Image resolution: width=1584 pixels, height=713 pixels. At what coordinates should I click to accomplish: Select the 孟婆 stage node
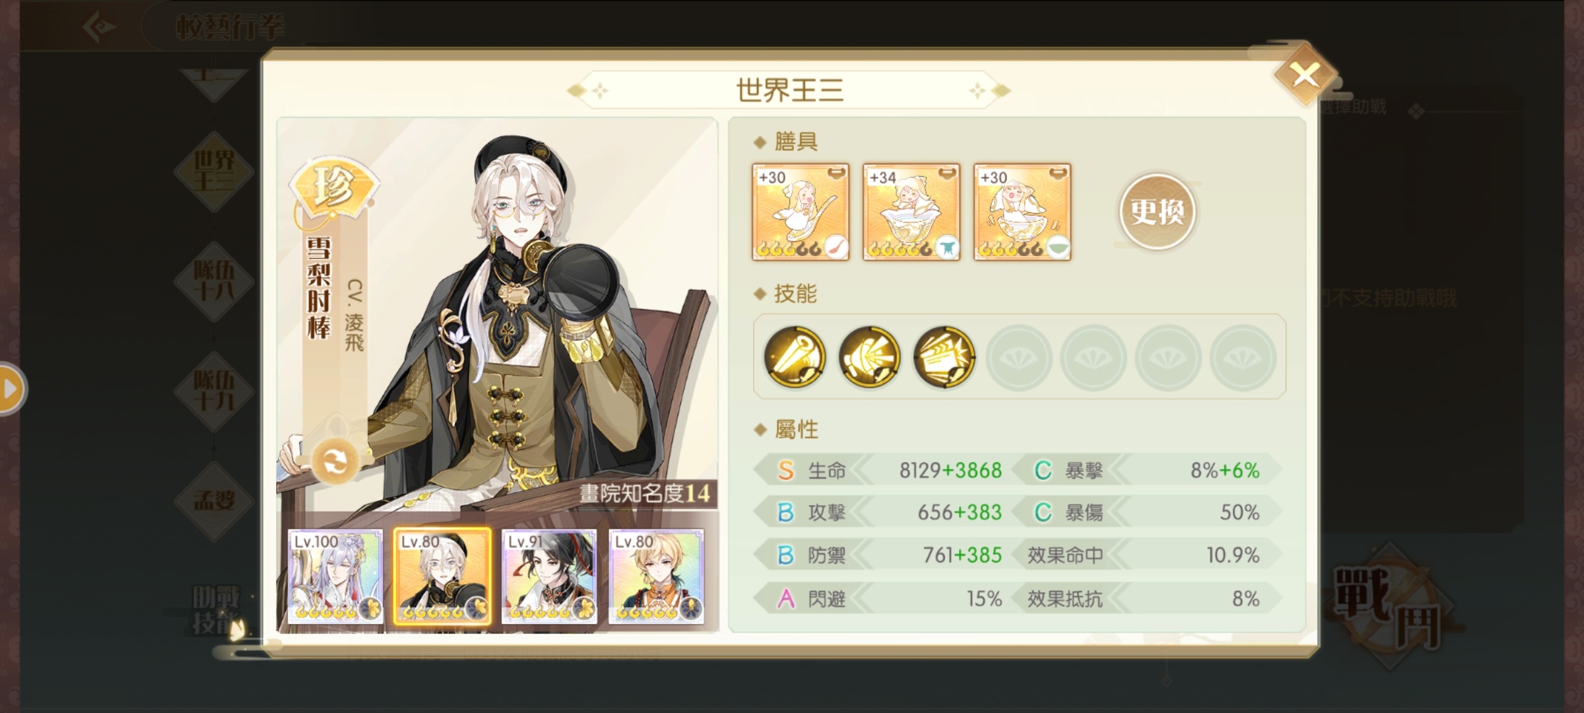click(x=214, y=500)
